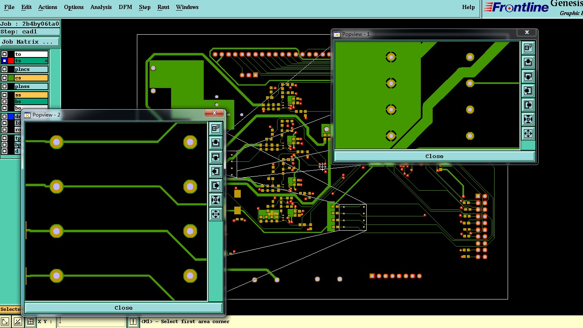The width and height of the screenshot is (583, 328).
Task: Click Close button in Popview - 2
Action: (123, 308)
